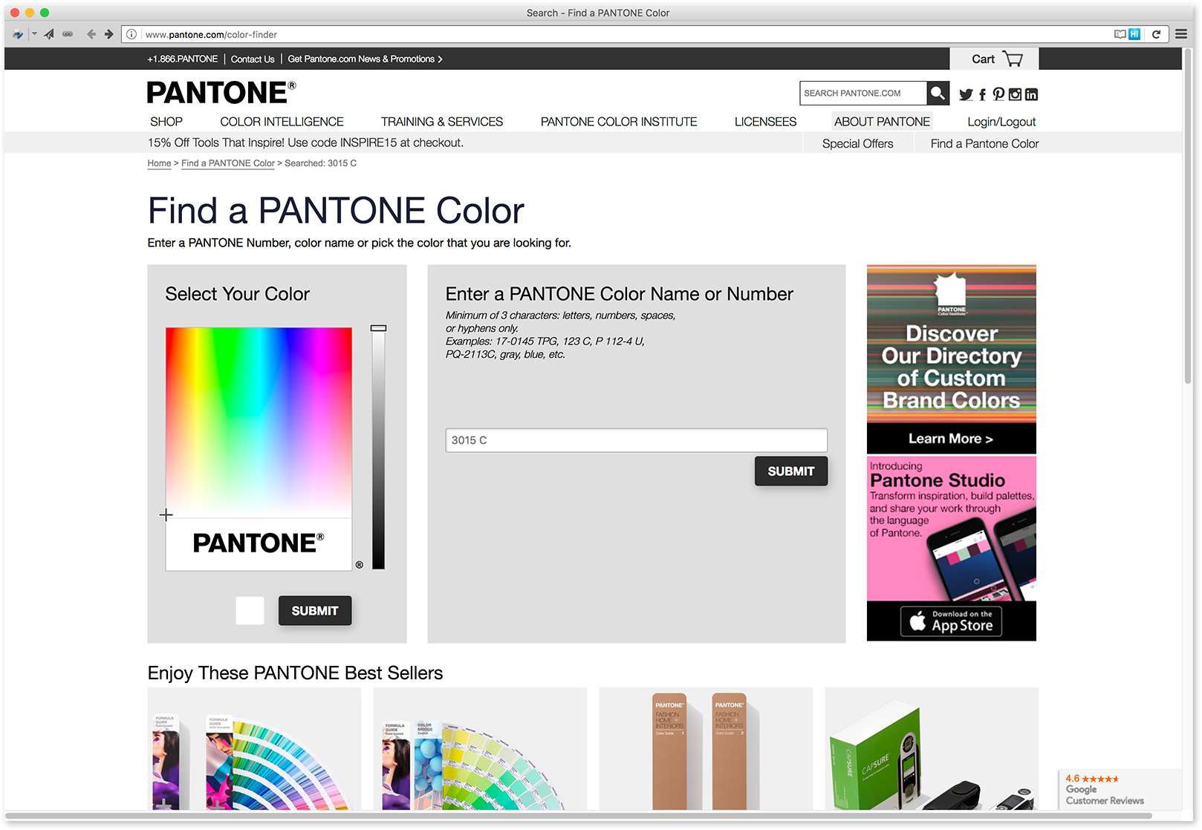The image size is (1202, 830).
Task: Click the color name input containing 3015 C
Action: [x=637, y=440]
